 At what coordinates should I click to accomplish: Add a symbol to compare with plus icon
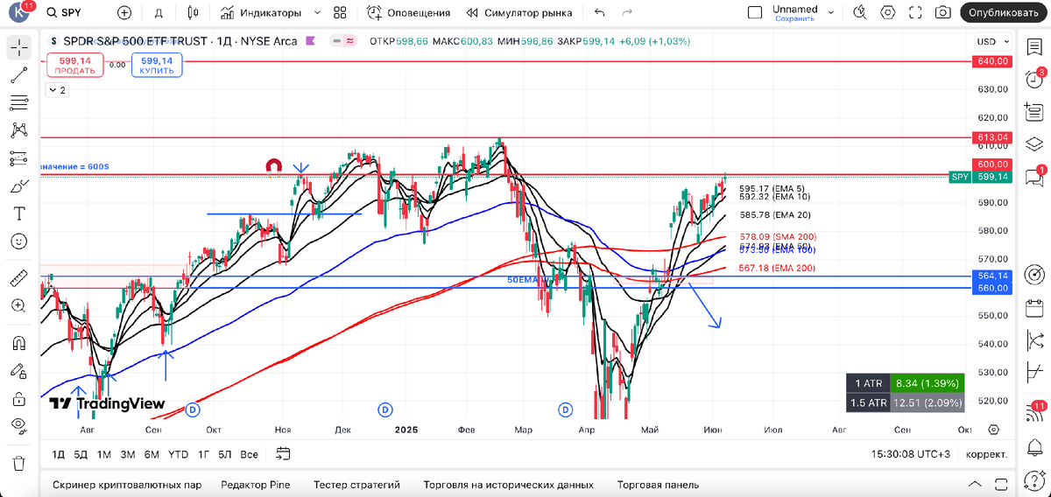[124, 12]
